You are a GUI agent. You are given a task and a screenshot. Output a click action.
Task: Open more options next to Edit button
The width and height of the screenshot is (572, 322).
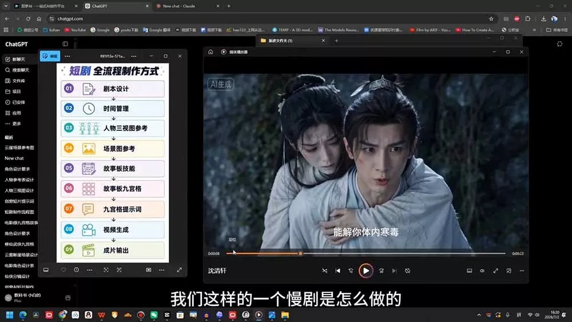pyautogui.click(x=67, y=56)
